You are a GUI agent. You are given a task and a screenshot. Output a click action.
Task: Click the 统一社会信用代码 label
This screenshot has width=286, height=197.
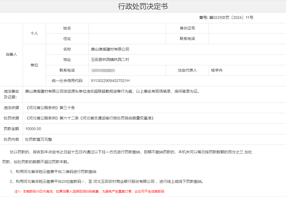click(x=67, y=81)
